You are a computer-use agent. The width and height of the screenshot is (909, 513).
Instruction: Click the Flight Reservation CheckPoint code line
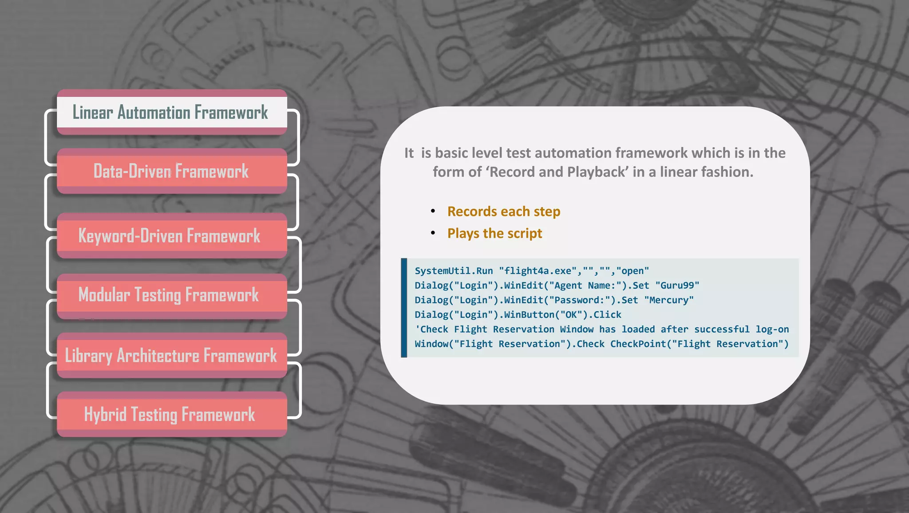[601, 344]
